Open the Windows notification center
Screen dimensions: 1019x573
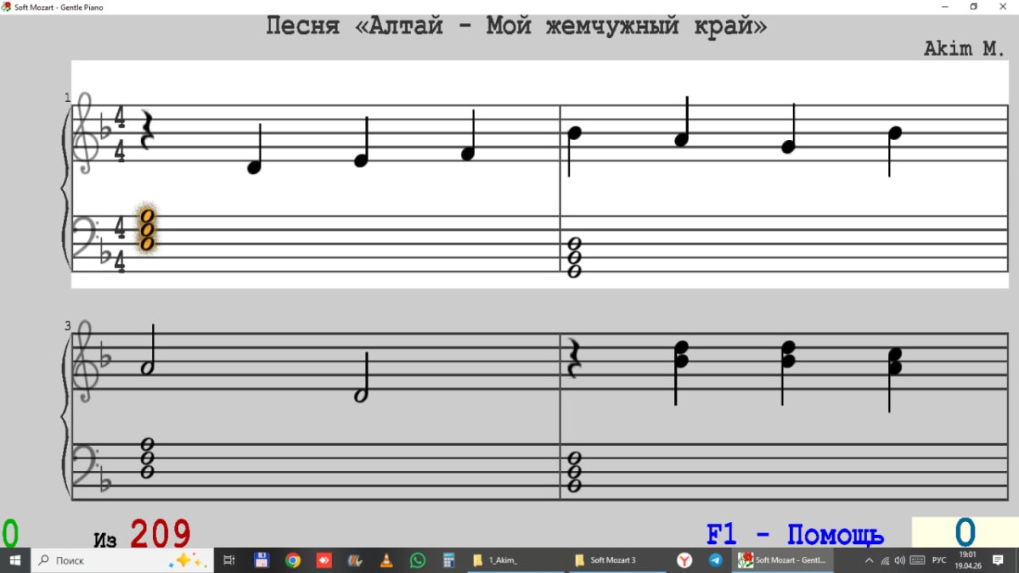point(999,560)
